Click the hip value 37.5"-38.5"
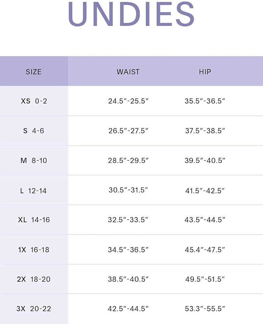Image resolution: width=263 pixels, height=324 pixels. [205, 131]
